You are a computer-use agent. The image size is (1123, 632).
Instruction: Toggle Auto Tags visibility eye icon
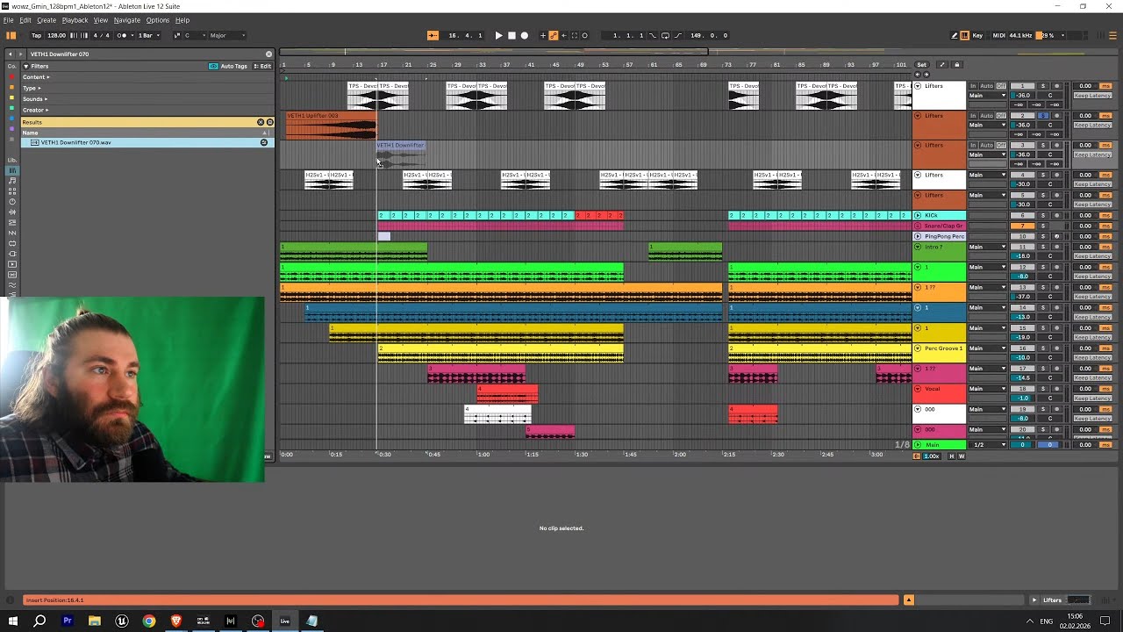213,66
